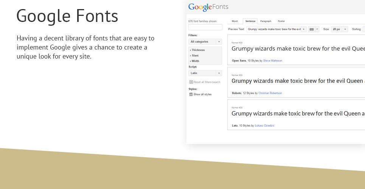Open Steve Matteson author link
The width and height of the screenshot is (365, 189).
tap(273, 60)
